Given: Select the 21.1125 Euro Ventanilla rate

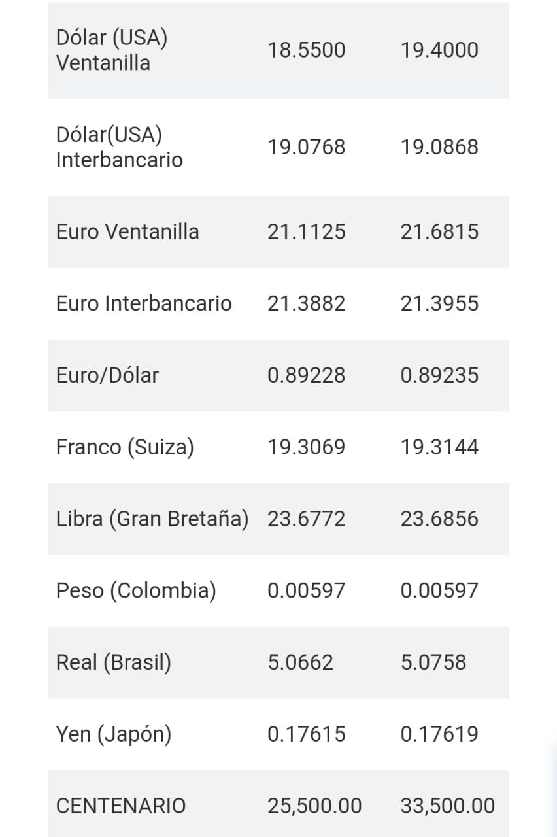Looking at the screenshot, I should [x=306, y=232].
